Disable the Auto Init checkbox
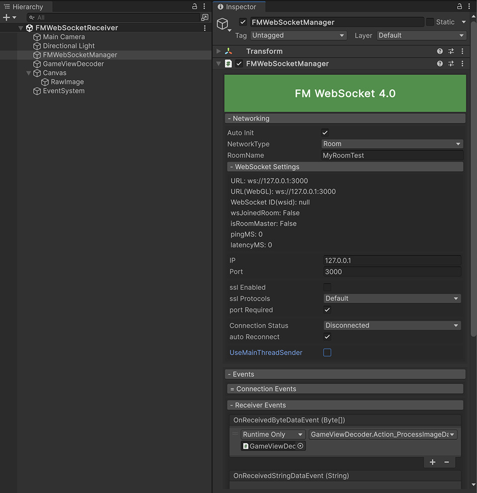Image resolution: width=477 pixels, height=493 pixels. pos(325,133)
